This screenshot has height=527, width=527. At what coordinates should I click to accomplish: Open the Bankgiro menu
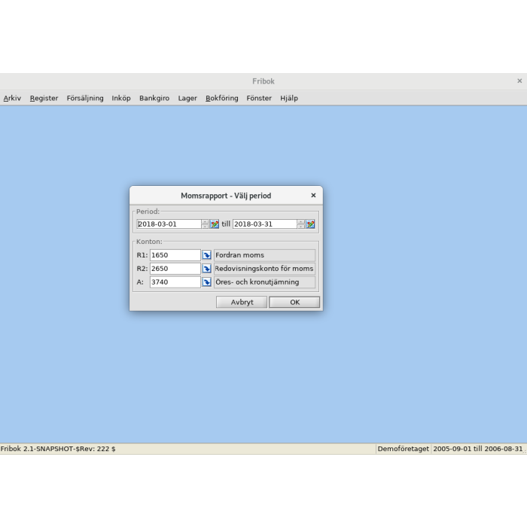[154, 98]
